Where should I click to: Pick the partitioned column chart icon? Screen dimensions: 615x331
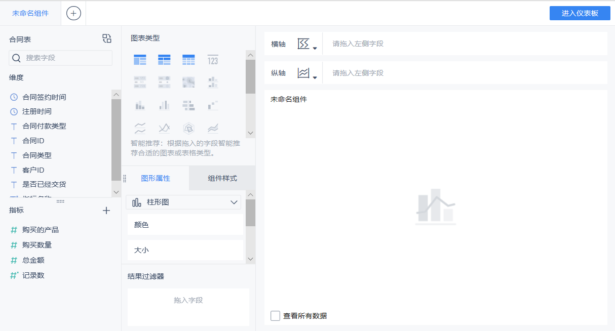[x=213, y=82]
